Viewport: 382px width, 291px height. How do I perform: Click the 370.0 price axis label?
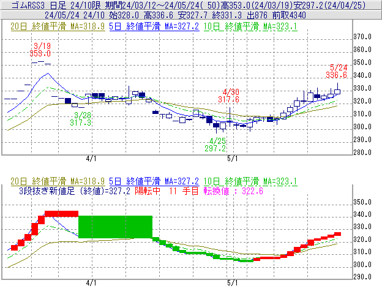pos(362,37)
